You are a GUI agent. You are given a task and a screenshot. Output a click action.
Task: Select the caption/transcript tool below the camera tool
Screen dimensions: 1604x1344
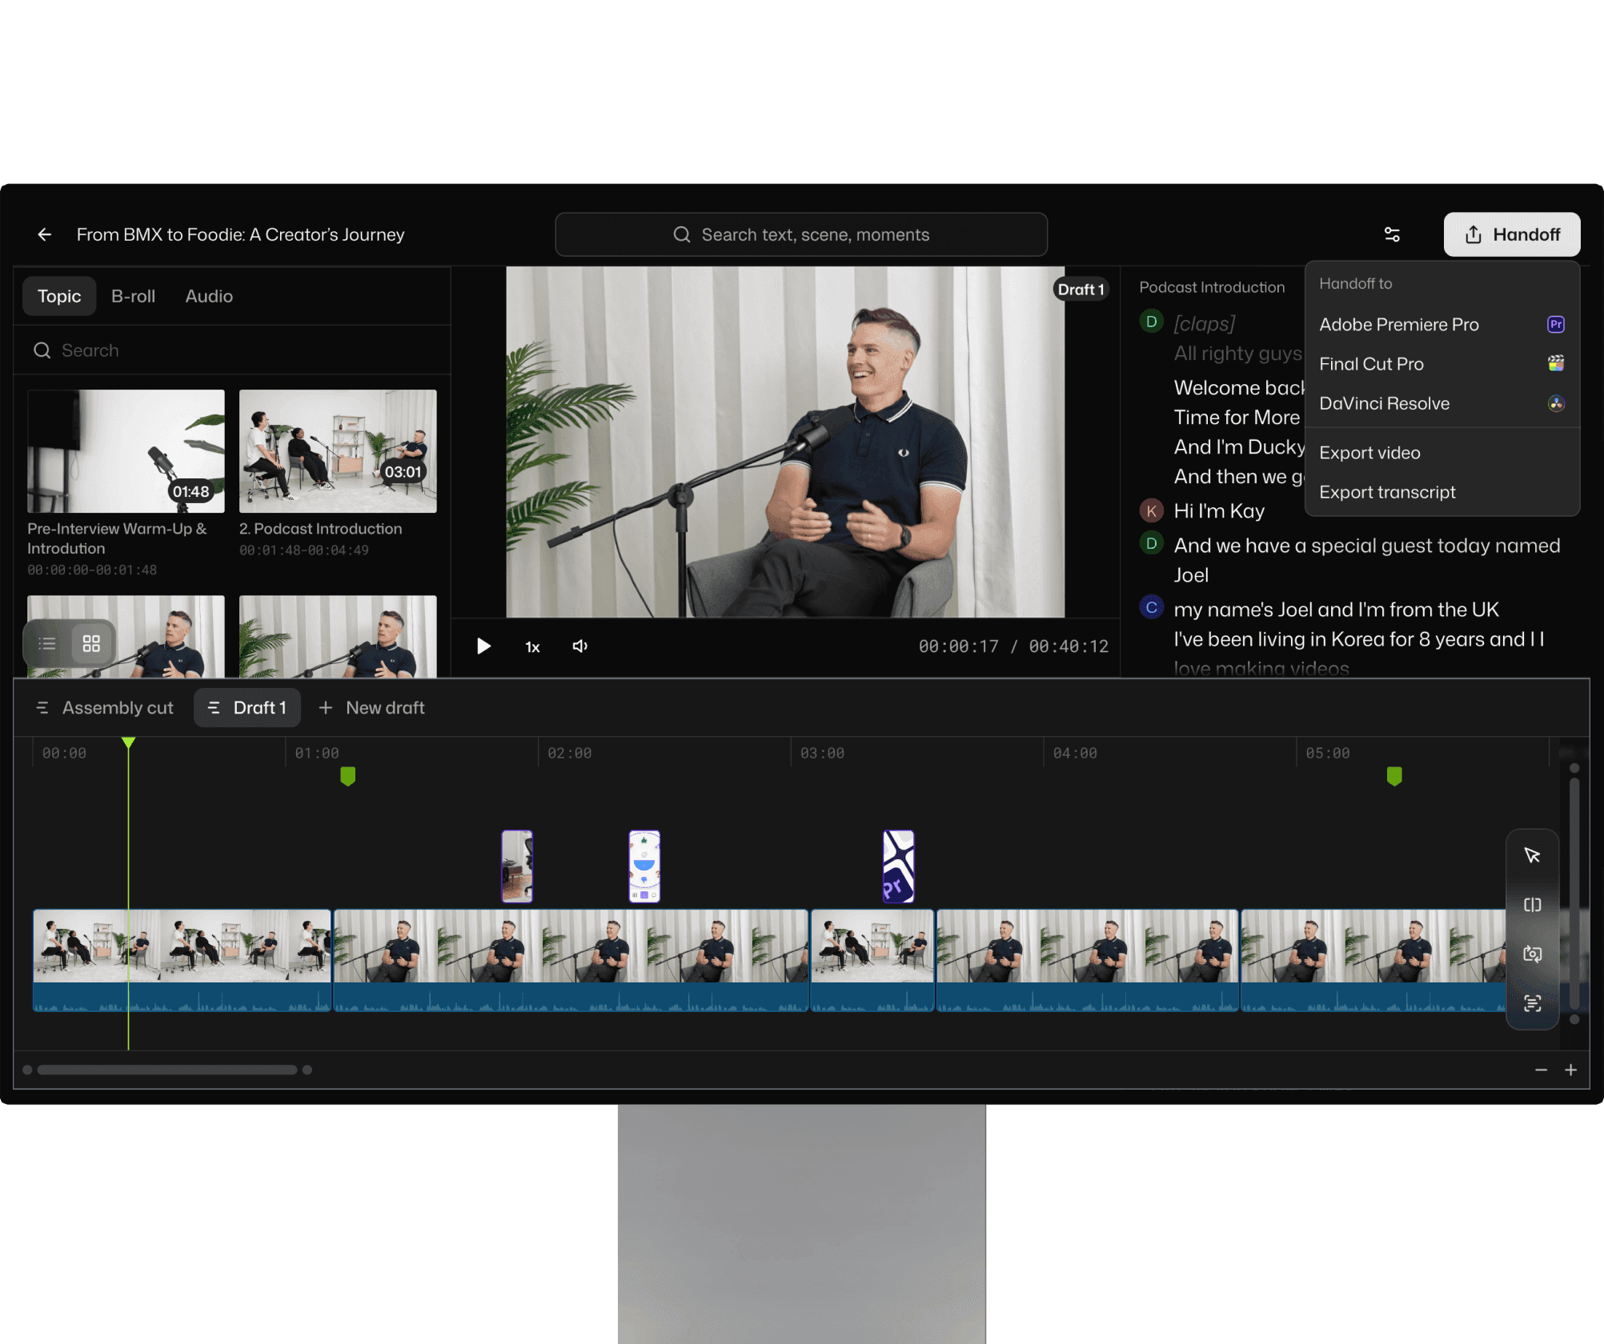[x=1533, y=1004]
